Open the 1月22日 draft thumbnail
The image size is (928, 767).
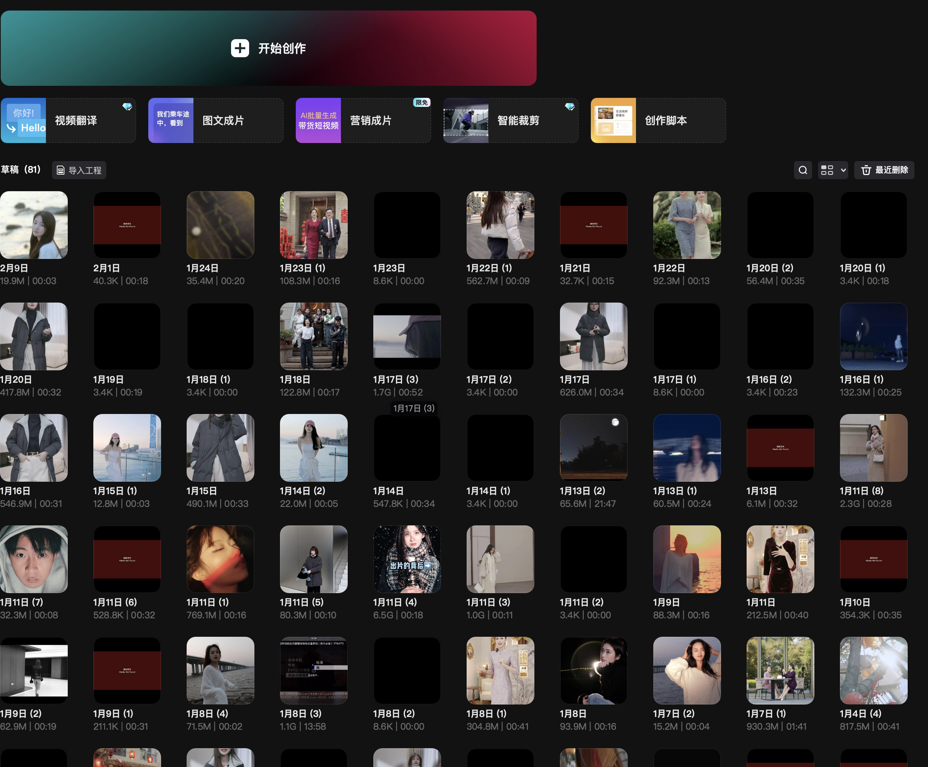tap(687, 225)
